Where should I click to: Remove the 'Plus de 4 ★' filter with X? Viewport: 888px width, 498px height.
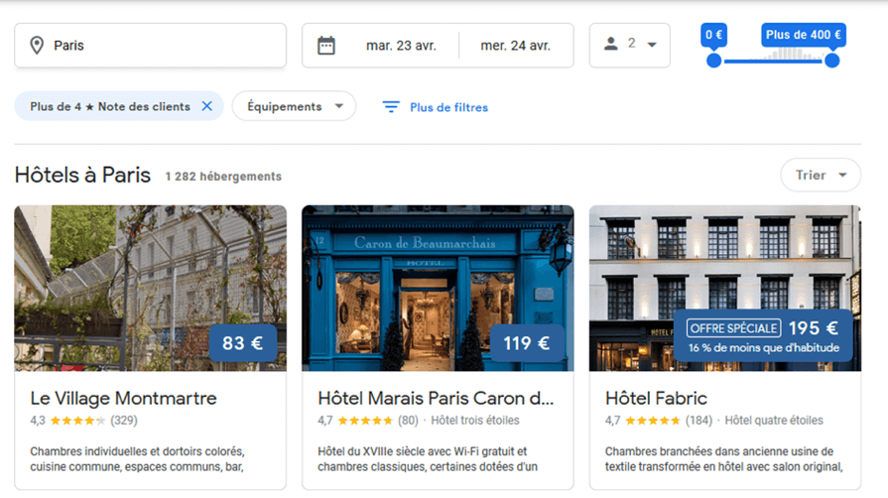206,106
